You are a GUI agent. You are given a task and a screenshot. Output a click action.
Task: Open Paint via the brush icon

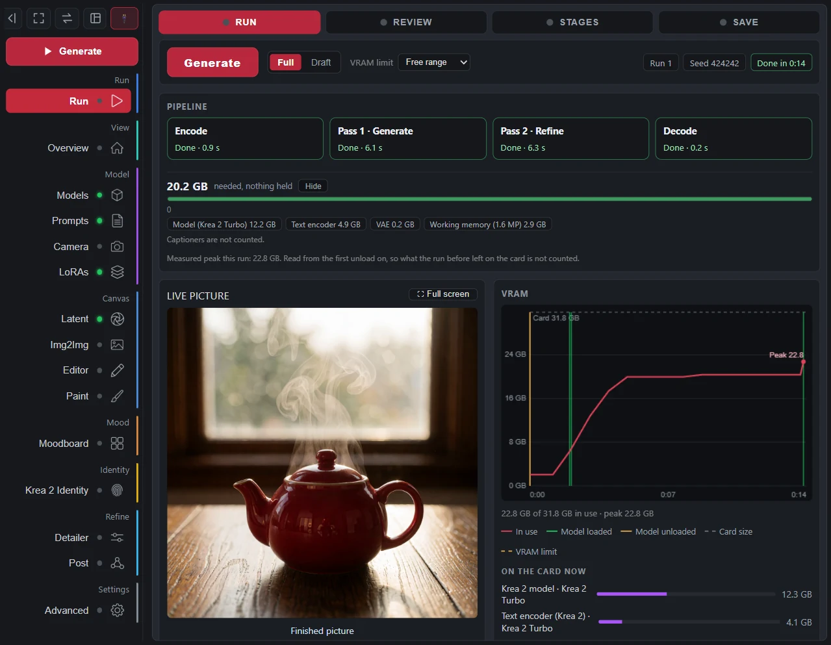click(117, 396)
